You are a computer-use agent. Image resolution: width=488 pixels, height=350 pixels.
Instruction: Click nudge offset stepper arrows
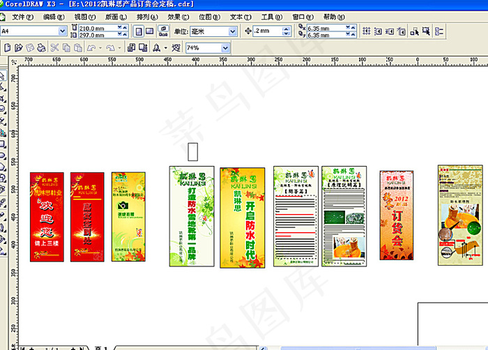coord(287,31)
